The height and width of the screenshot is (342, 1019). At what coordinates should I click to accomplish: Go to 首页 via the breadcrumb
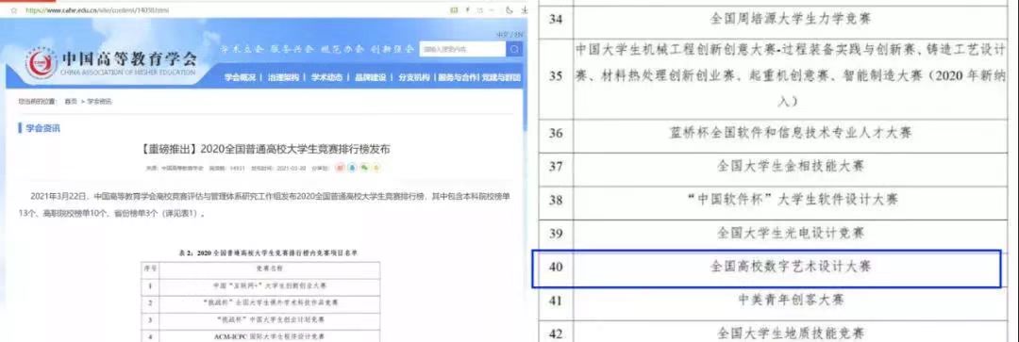point(70,102)
